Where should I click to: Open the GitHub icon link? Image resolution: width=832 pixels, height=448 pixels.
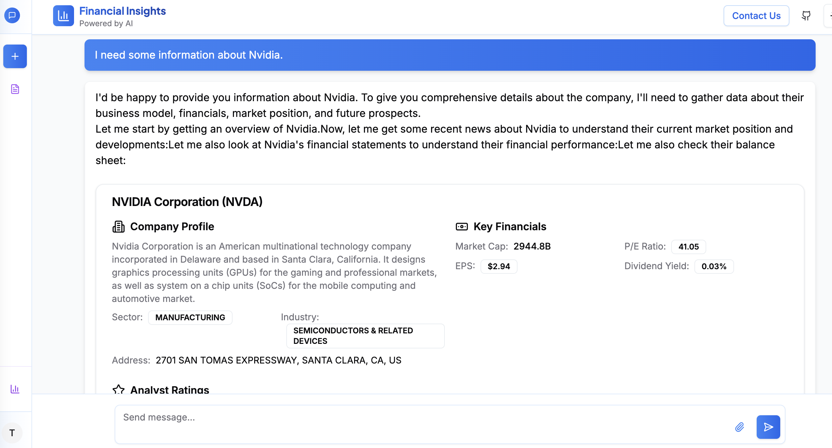(x=806, y=16)
